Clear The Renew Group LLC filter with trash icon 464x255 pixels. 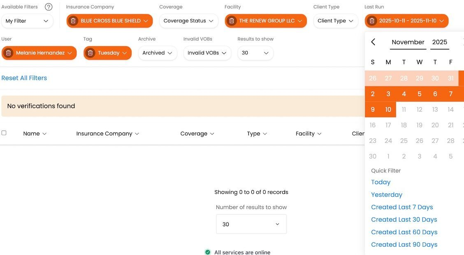(x=232, y=21)
